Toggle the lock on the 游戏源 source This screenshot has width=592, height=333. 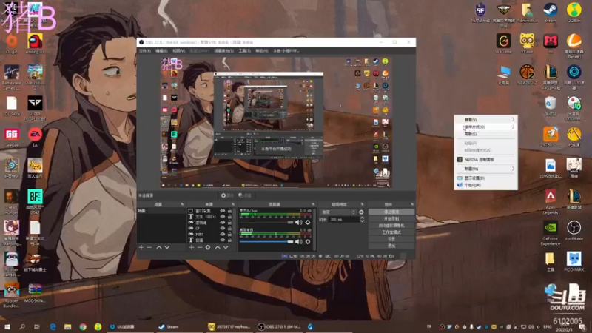229,223
